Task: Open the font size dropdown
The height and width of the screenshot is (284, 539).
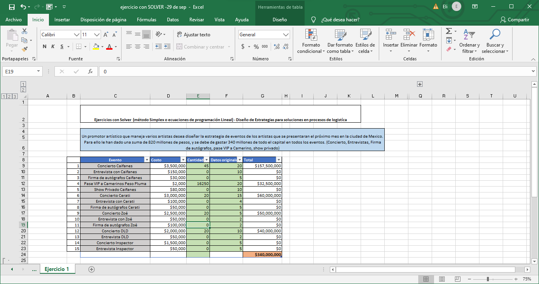Action: coord(97,35)
